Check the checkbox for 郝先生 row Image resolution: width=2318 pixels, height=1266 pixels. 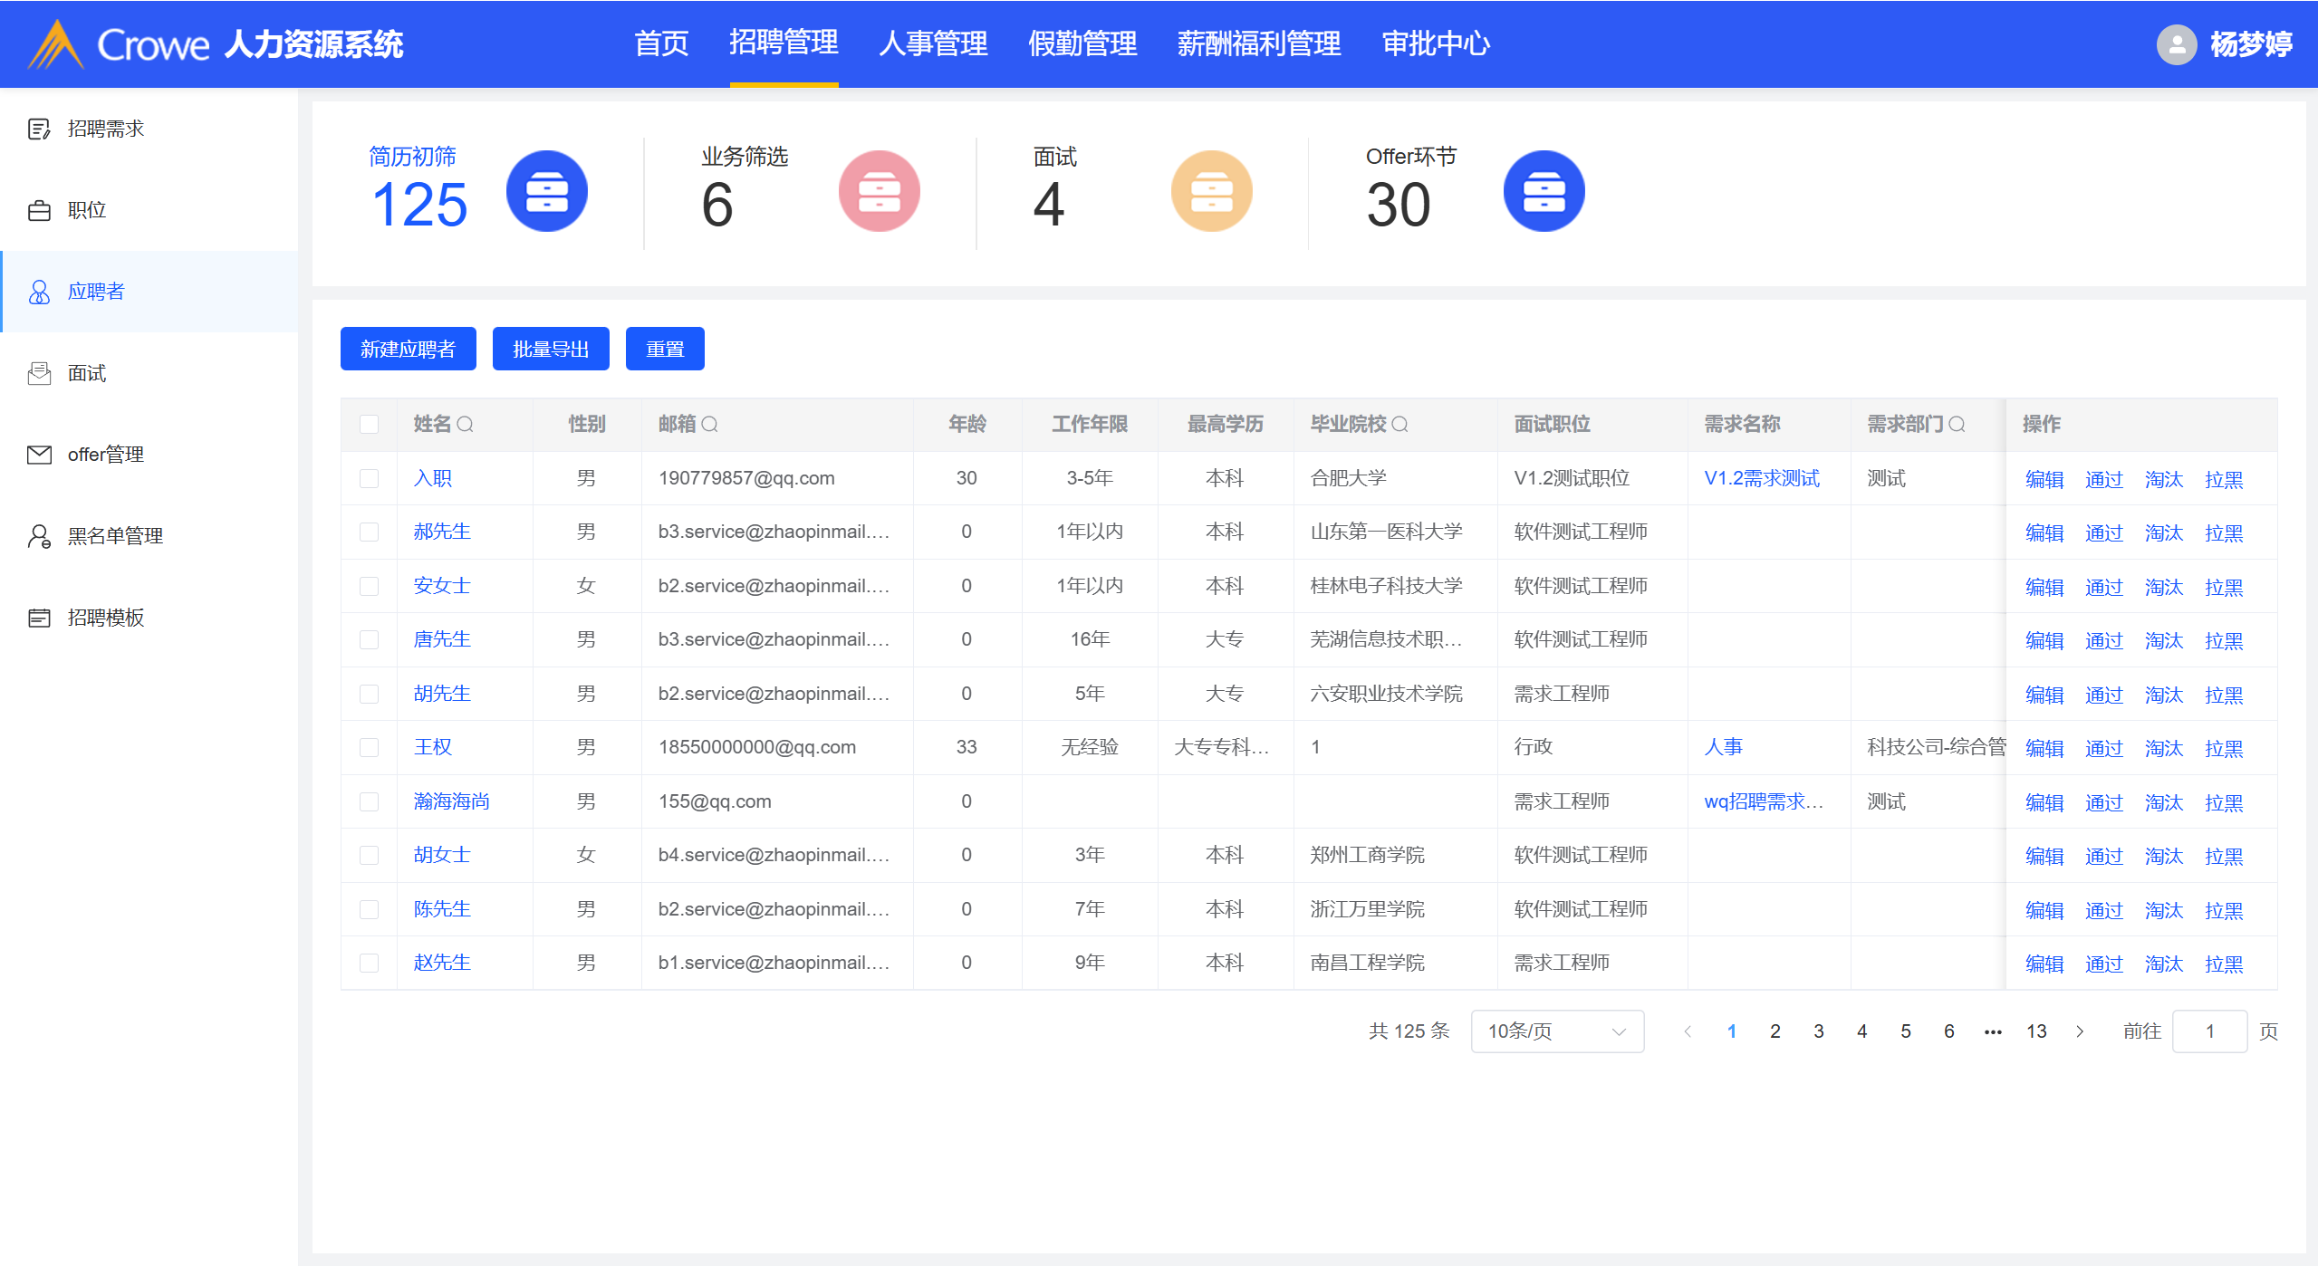(369, 532)
